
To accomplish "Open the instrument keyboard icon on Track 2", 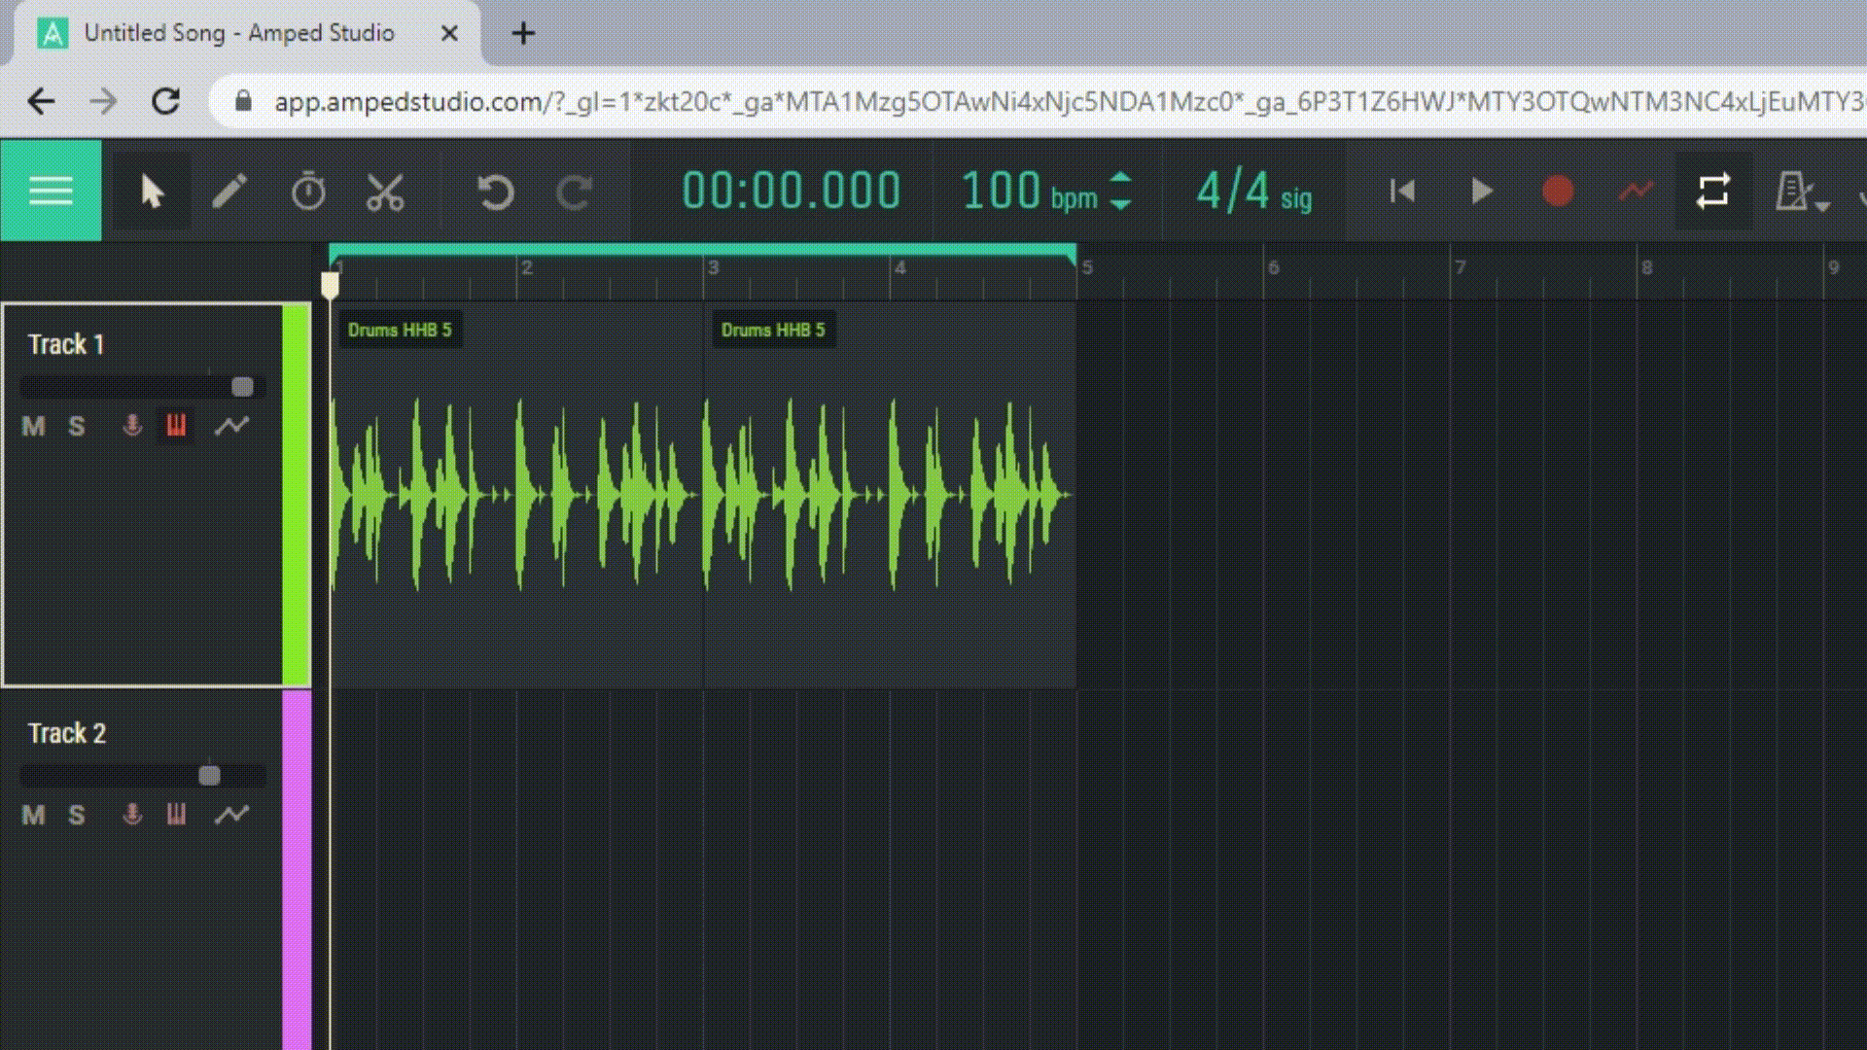I will tap(176, 815).
